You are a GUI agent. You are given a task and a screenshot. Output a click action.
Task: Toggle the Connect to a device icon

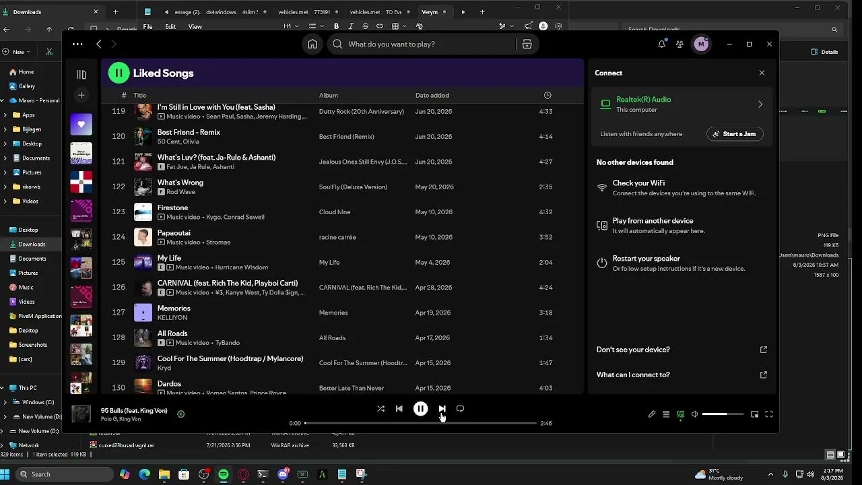[680, 414]
